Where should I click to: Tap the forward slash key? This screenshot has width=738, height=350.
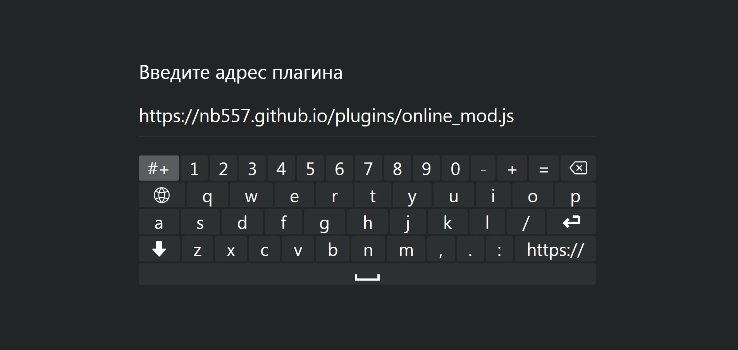(x=526, y=222)
